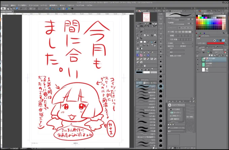The image size is (229, 150).
Task: Expand the カラーパターン material folder
Action: coord(170,112)
